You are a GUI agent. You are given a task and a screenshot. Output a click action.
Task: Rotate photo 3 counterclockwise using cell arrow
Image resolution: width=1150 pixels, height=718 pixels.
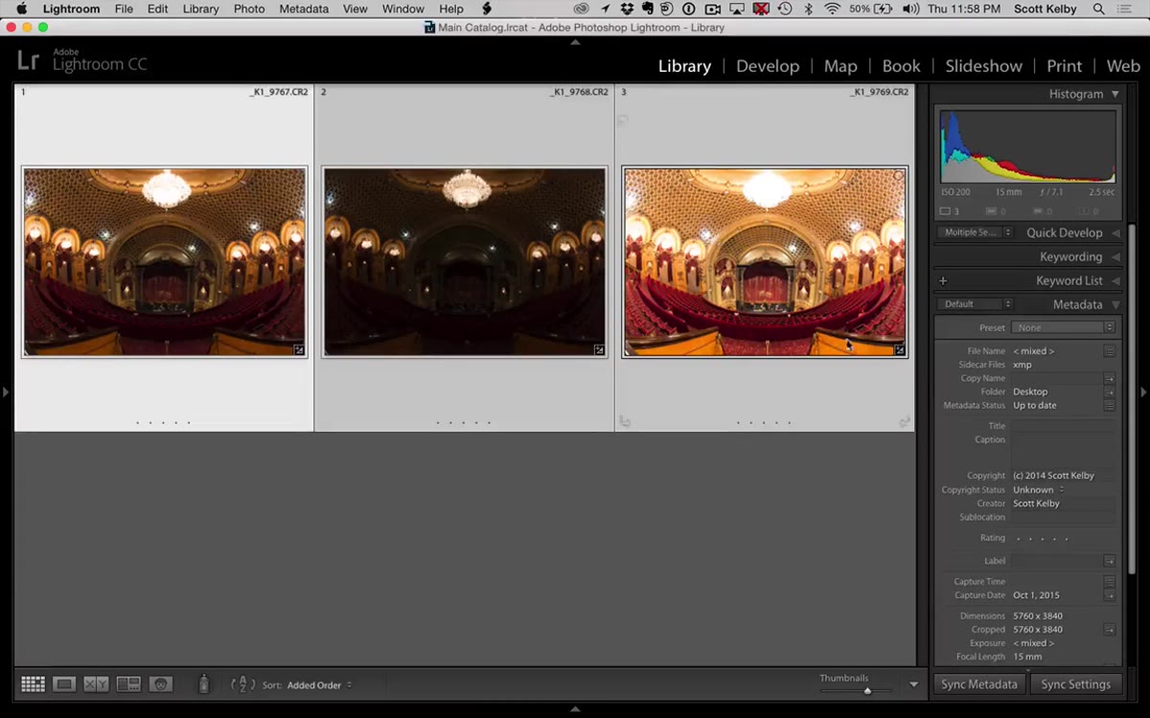pos(625,421)
